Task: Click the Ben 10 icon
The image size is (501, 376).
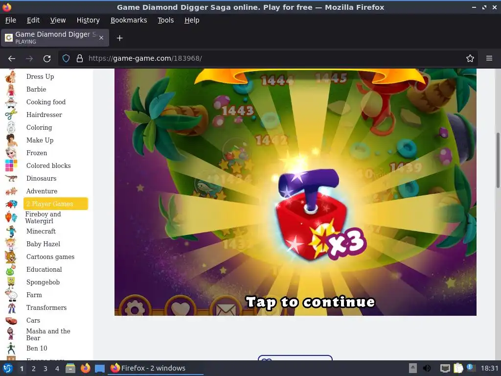Action: tap(11, 348)
